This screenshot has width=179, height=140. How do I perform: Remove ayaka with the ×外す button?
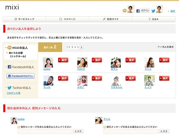(78, 131)
